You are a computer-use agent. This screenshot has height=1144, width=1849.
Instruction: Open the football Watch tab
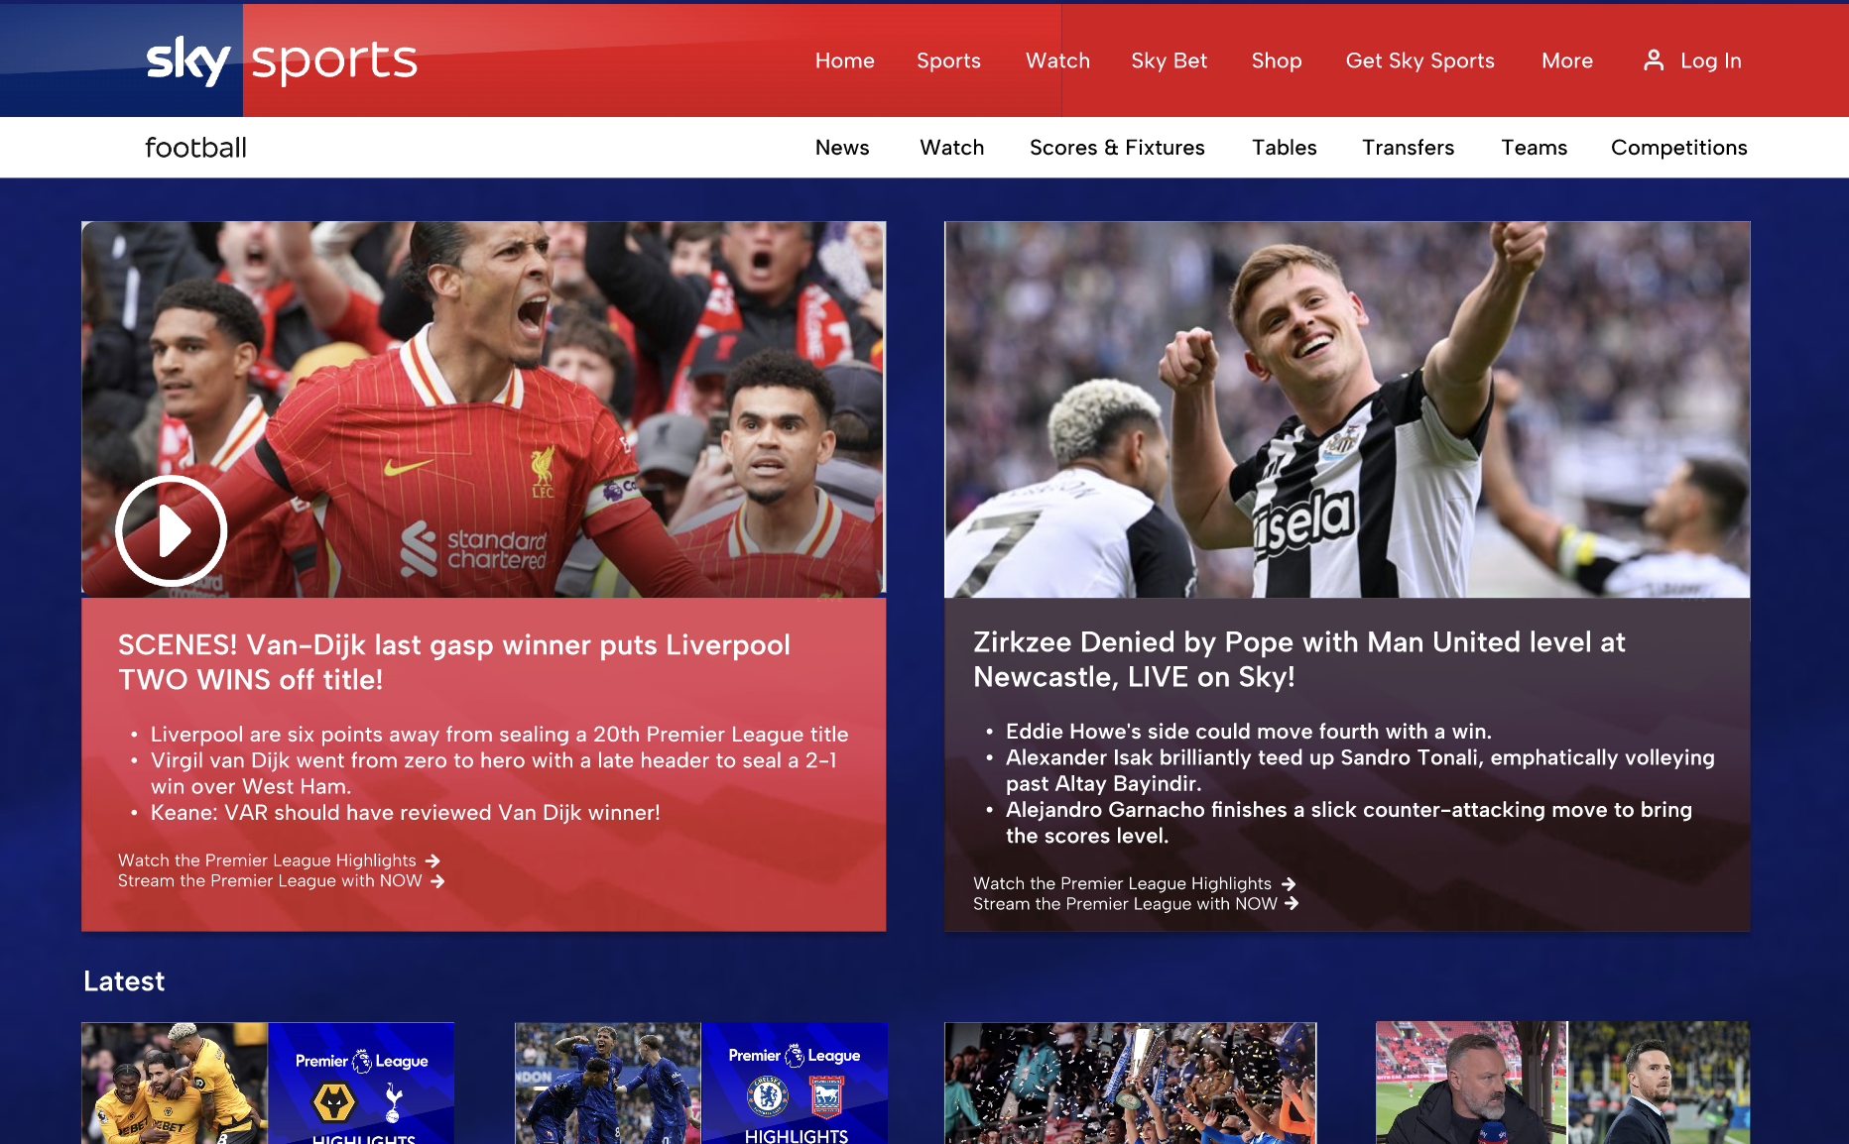952,148
